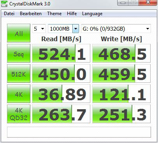Open the Theme menu
158x143 pixels.
[54, 14]
